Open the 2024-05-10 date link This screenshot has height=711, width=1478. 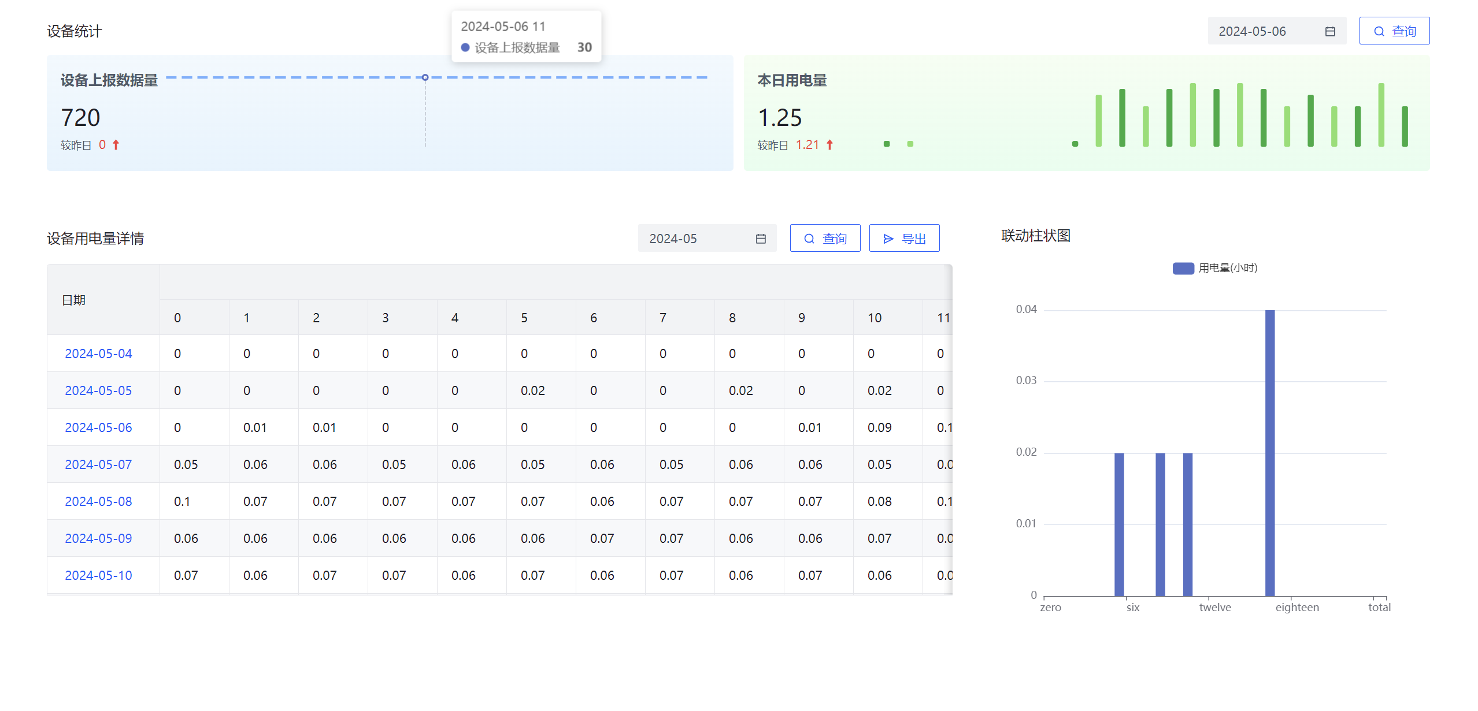point(98,575)
